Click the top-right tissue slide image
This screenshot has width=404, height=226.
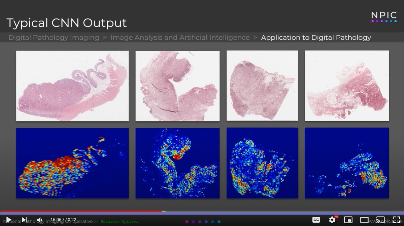coord(347,86)
